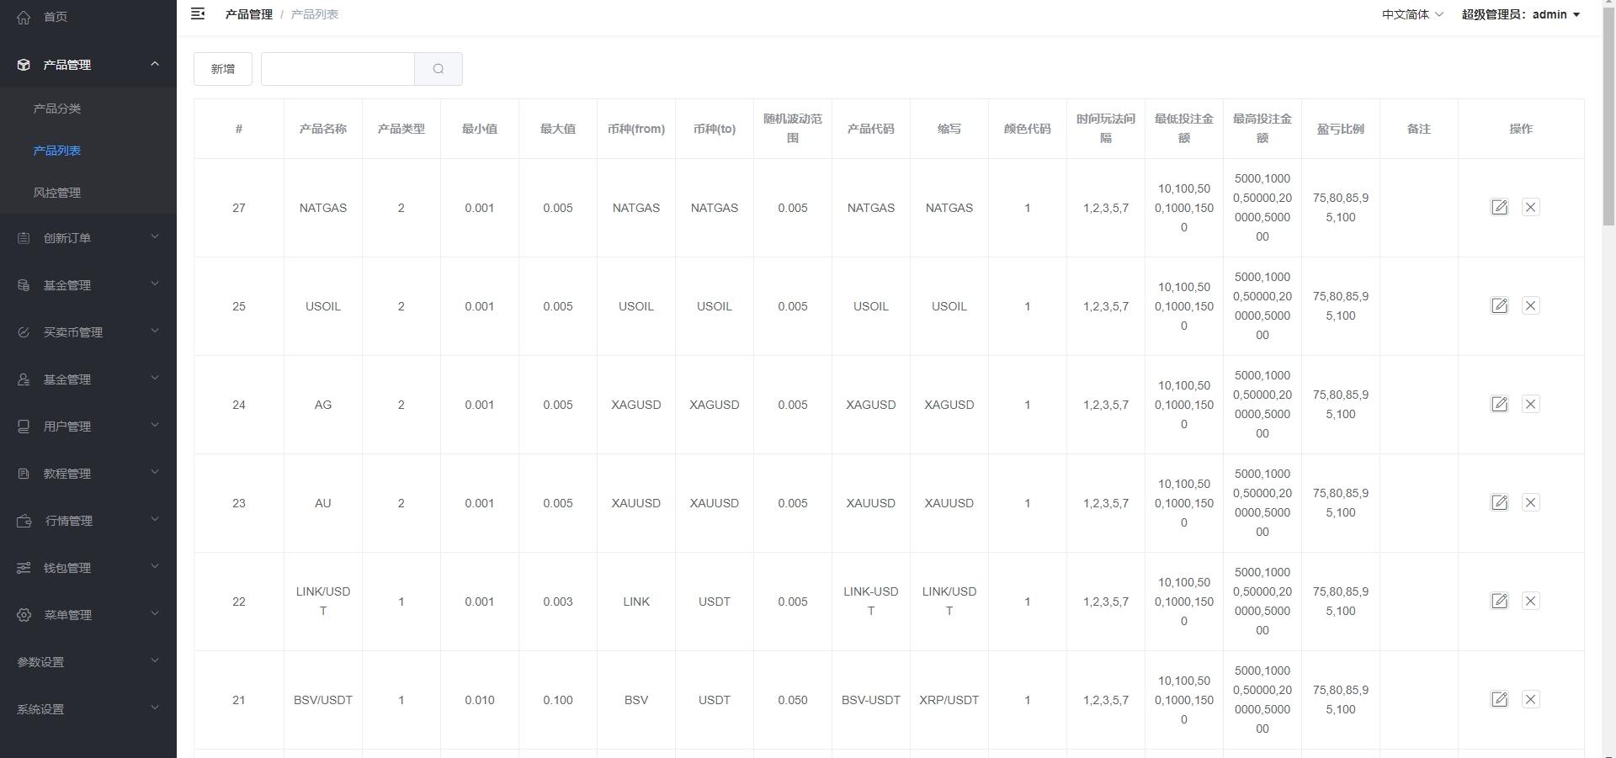Expand the 系统设置 chevron
This screenshot has height=758, width=1616.
155,708
